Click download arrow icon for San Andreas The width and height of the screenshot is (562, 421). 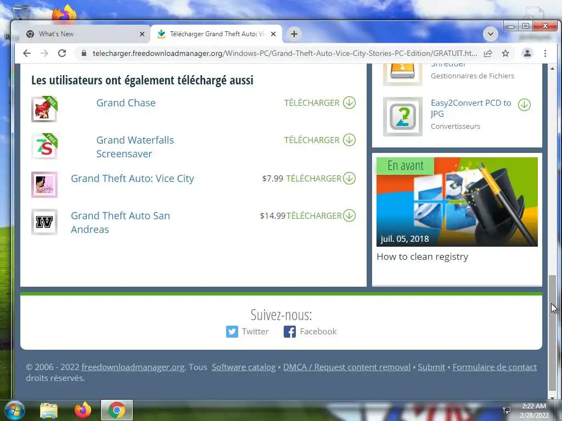[349, 215]
